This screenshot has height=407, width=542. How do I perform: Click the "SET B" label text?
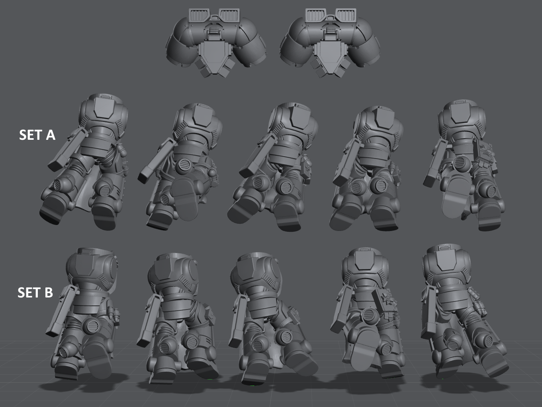(35, 293)
